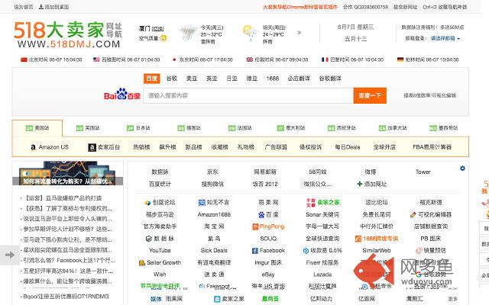
Task: Click 设为首页 link
Action: click(x=24, y=7)
